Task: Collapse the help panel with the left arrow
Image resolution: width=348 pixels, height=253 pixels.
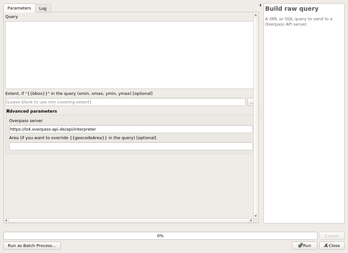Action: click(x=260, y=5)
